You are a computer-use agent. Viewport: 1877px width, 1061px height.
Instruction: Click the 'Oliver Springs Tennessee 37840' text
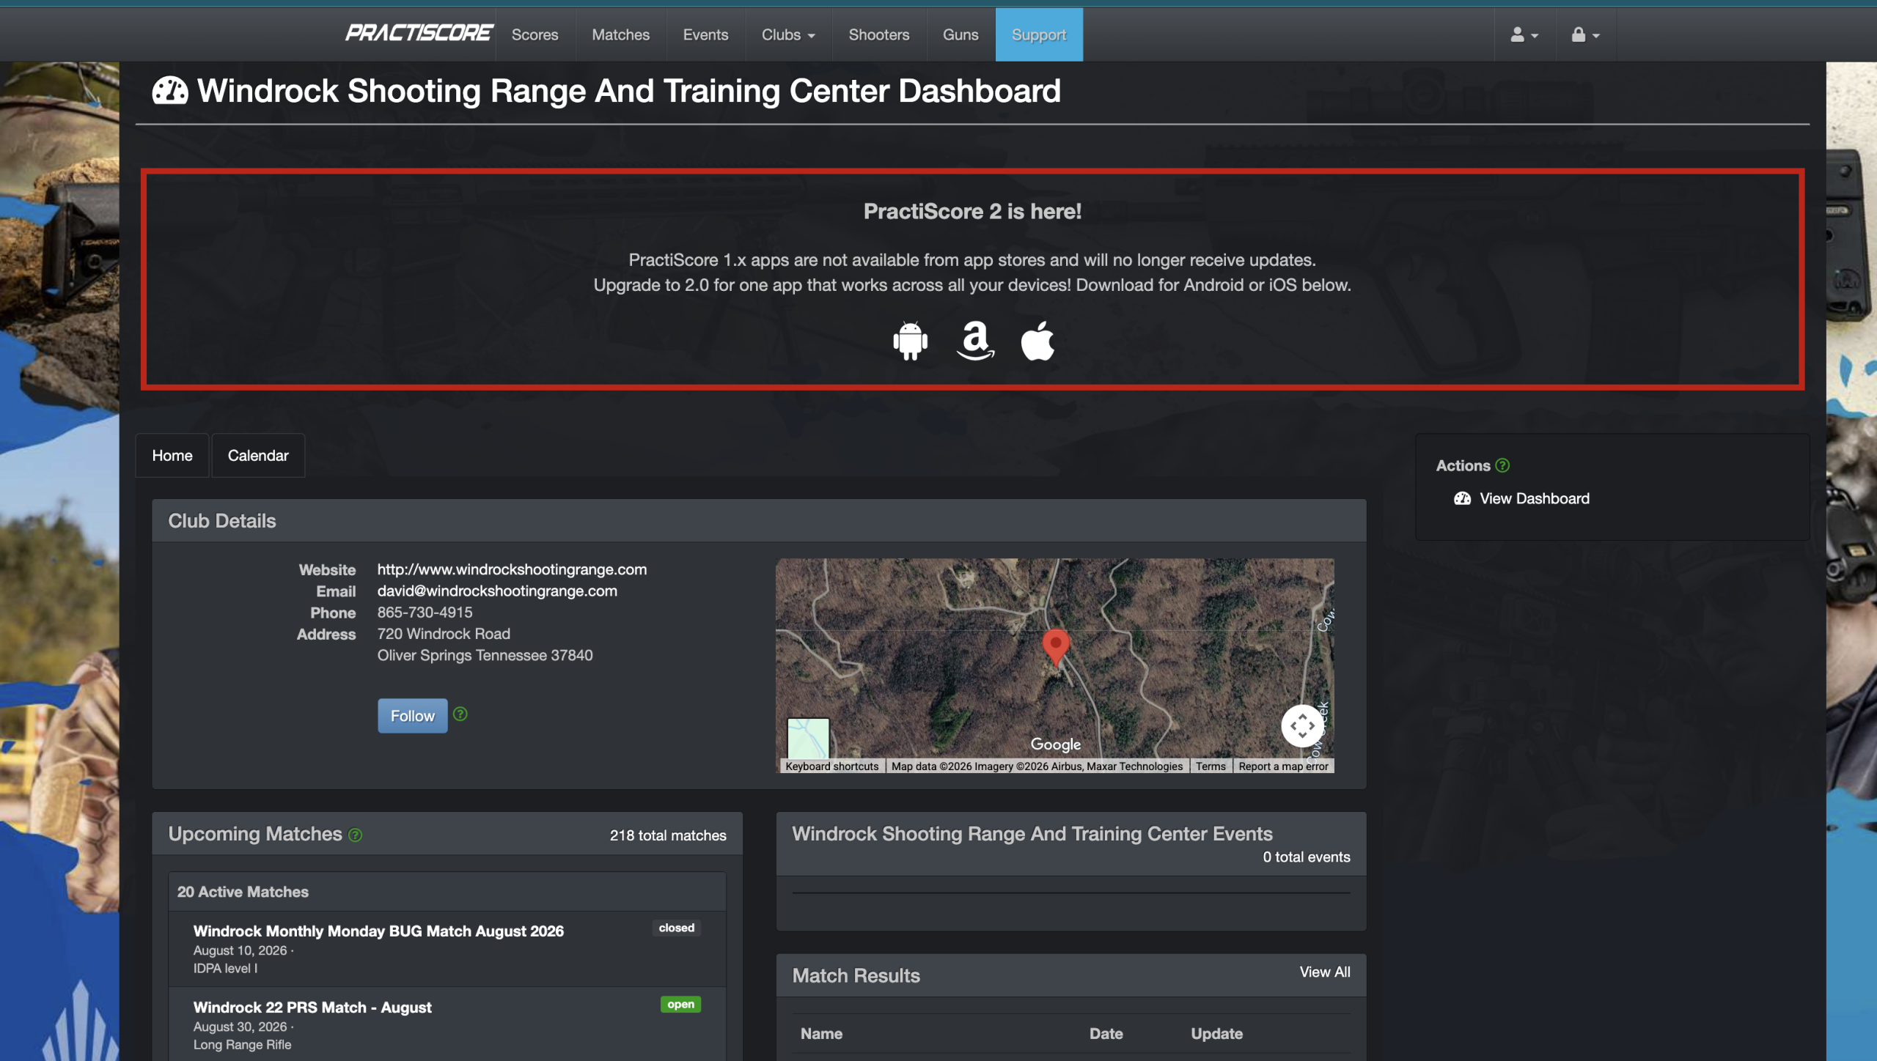[x=485, y=655]
